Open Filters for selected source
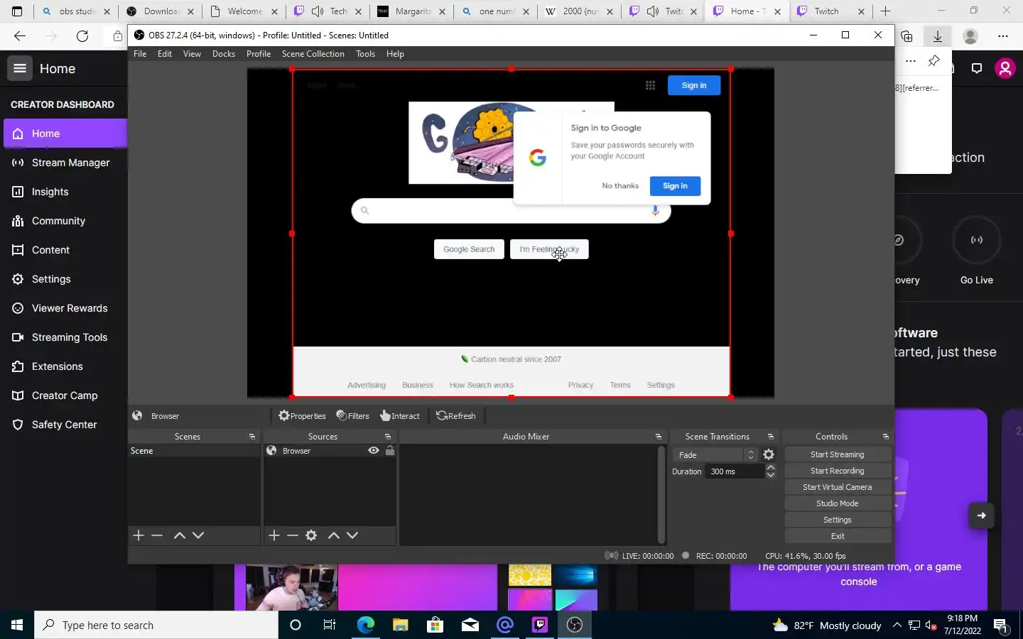 (x=352, y=416)
